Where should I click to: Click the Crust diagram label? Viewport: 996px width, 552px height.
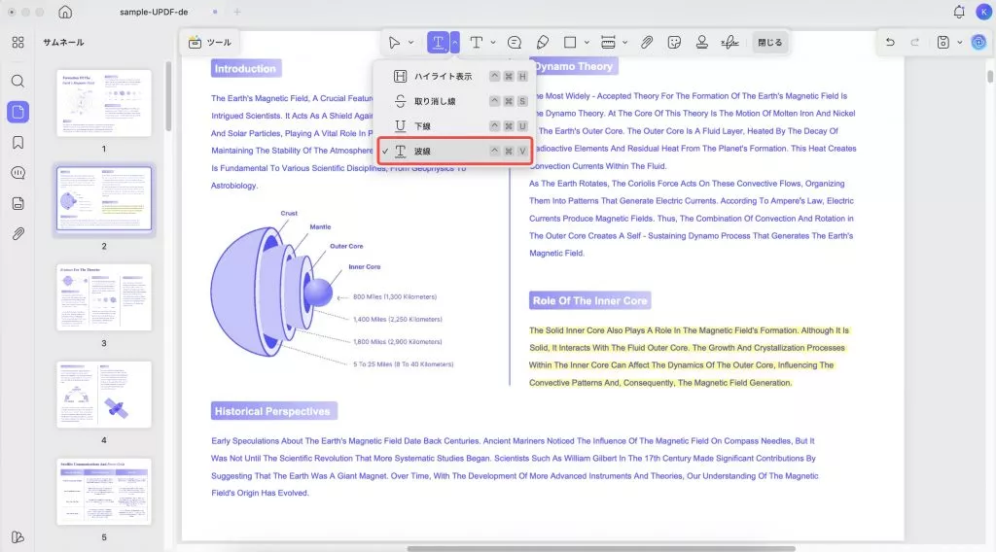pos(289,213)
